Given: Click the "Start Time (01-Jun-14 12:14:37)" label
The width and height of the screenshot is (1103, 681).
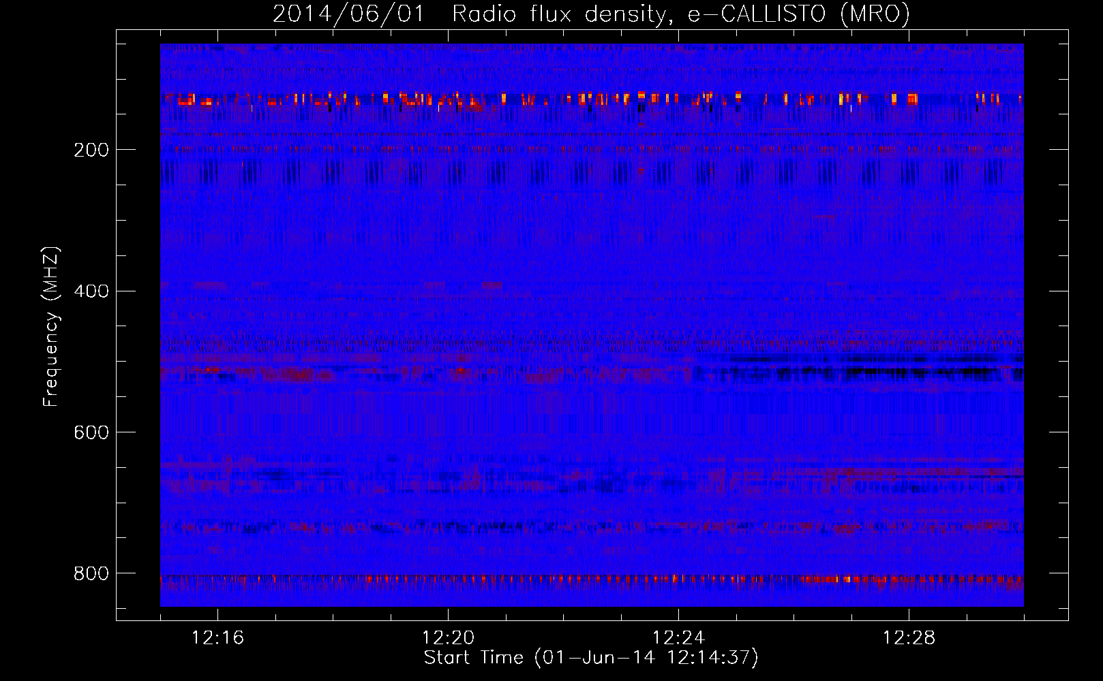Looking at the screenshot, I should tap(591, 658).
